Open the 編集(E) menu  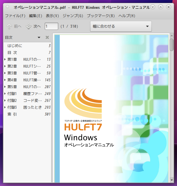point(36,16)
